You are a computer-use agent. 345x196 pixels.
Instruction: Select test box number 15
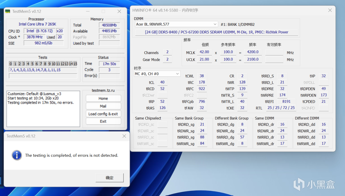pyautogui.click(x=75, y=64)
